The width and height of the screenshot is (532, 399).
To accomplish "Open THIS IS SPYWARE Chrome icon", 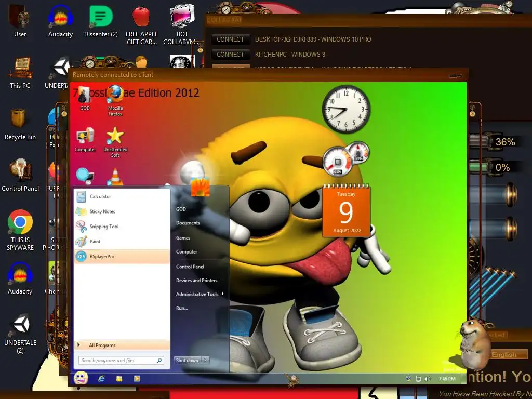I will (x=20, y=230).
